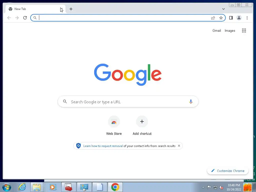Expand the tab search chevron
Image resolution: width=256 pixels, height=192 pixels.
click(x=223, y=9)
